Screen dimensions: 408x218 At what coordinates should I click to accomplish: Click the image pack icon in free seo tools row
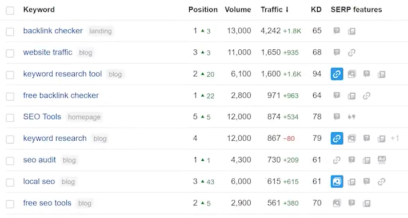337,203
